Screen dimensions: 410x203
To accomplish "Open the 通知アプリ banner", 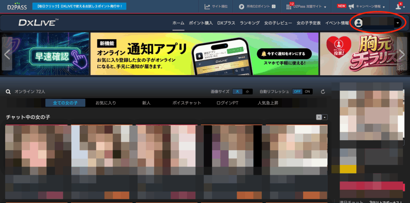I will pyautogui.click(x=204, y=54).
